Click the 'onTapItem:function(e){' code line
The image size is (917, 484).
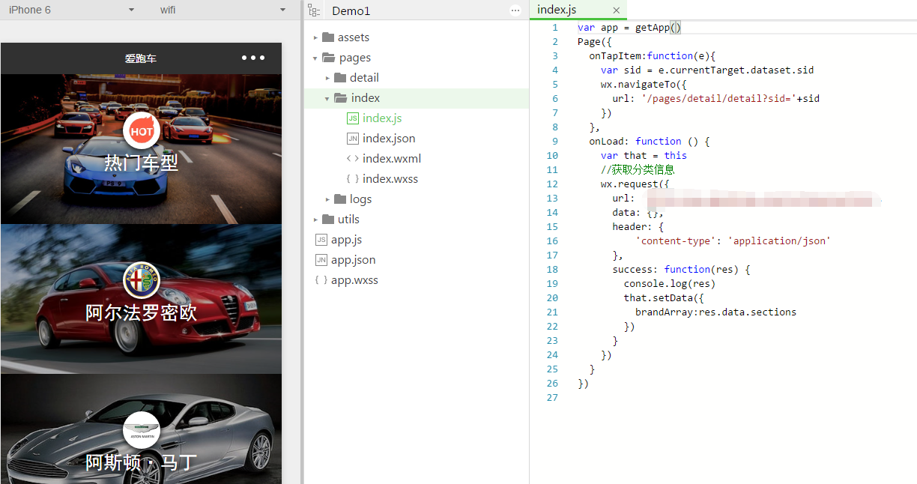coord(653,55)
